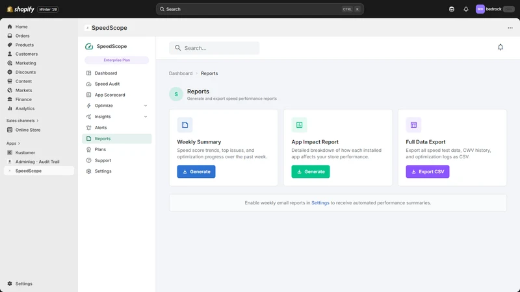Viewport: 520px width, 292px height.
Task: Expand the Sales channels section
Action: coord(23,121)
